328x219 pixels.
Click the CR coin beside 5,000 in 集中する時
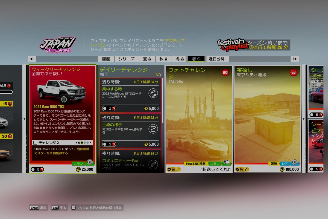[x=146, y=109]
